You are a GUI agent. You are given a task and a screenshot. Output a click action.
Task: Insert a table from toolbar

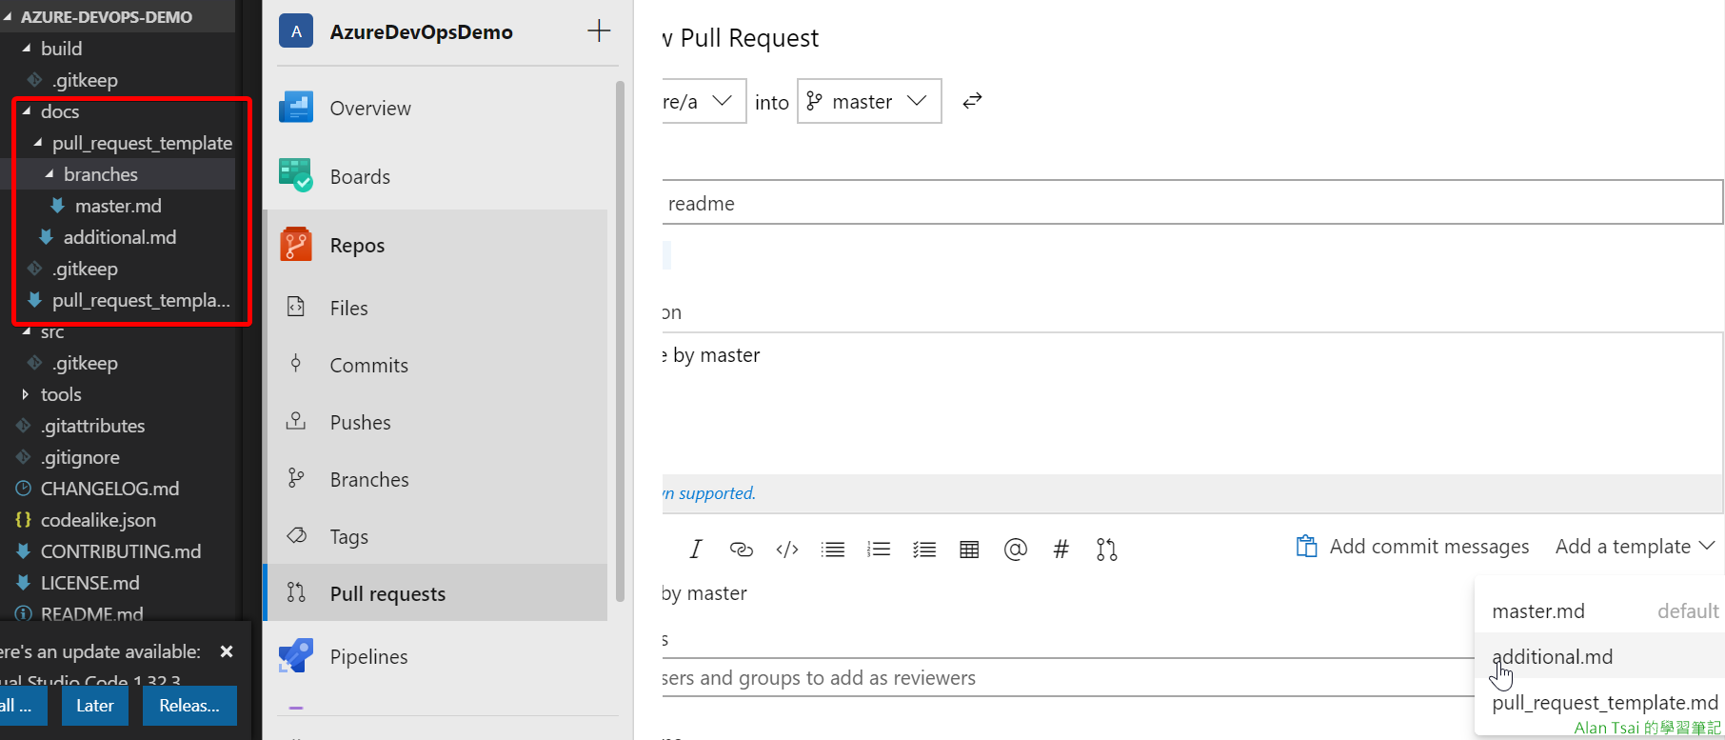(969, 549)
